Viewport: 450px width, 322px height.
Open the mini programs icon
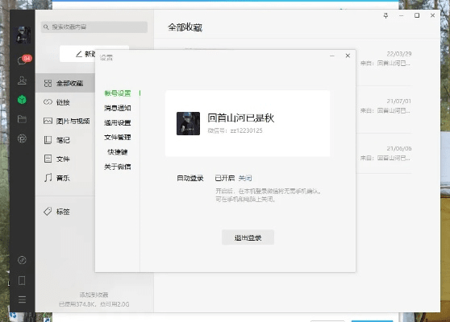22,260
